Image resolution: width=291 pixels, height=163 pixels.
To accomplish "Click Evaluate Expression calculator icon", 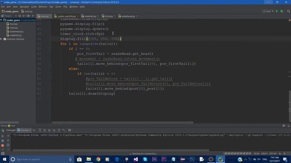I will pyautogui.click(x=70, y=130).
